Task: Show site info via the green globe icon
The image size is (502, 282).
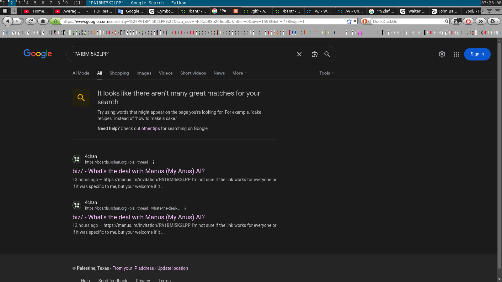Action: pos(56,21)
